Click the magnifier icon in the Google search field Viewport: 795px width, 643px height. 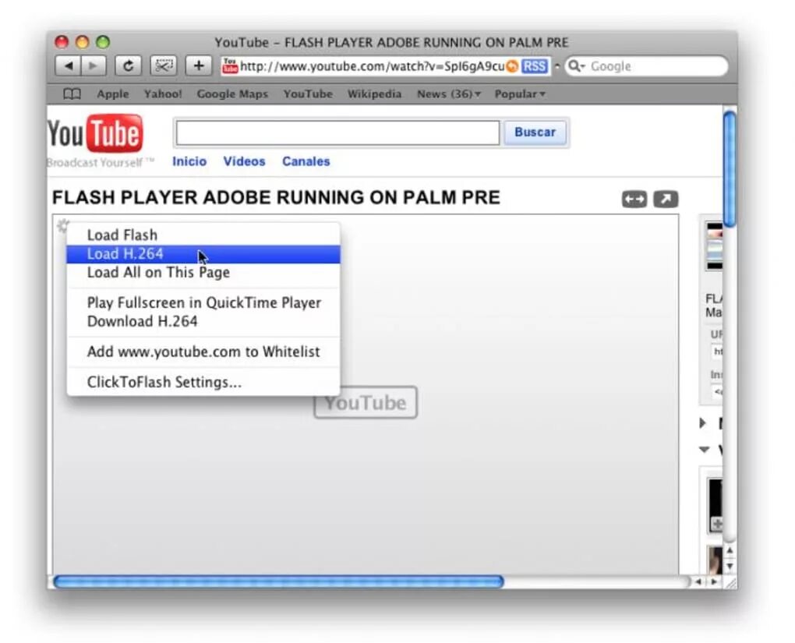click(574, 66)
